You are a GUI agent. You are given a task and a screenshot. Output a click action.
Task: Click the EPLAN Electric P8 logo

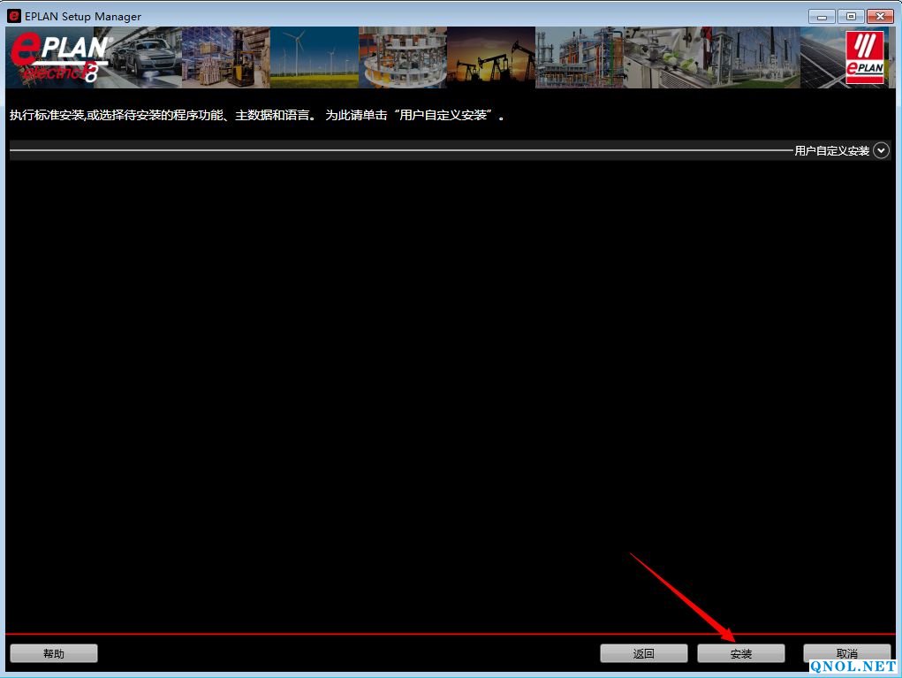[x=58, y=58]
